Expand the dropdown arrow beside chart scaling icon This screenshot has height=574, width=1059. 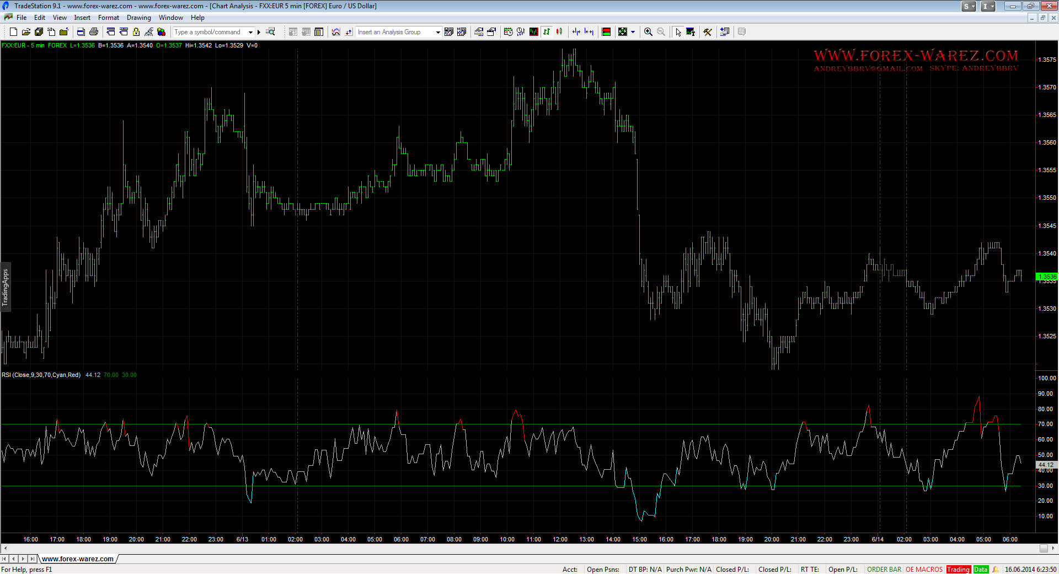(633, 32)
